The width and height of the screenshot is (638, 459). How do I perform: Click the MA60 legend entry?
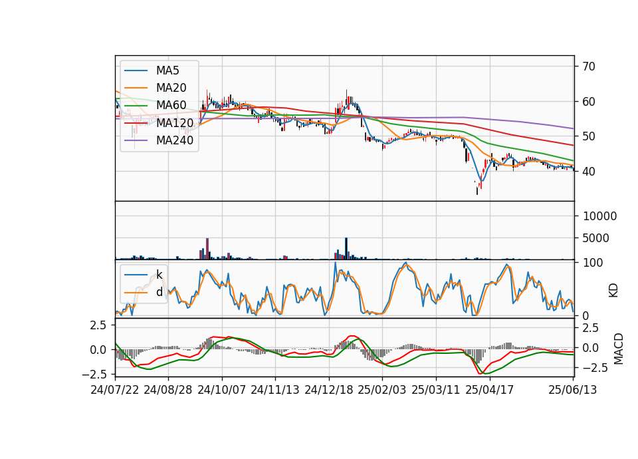[156, 106]
